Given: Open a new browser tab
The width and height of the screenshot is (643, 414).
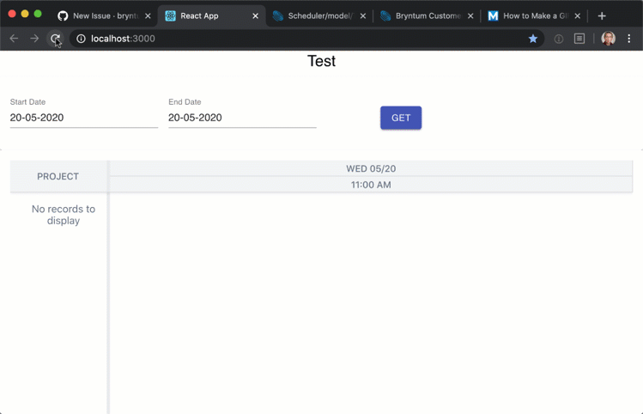Looking at the screenshot, I should 602,16.
